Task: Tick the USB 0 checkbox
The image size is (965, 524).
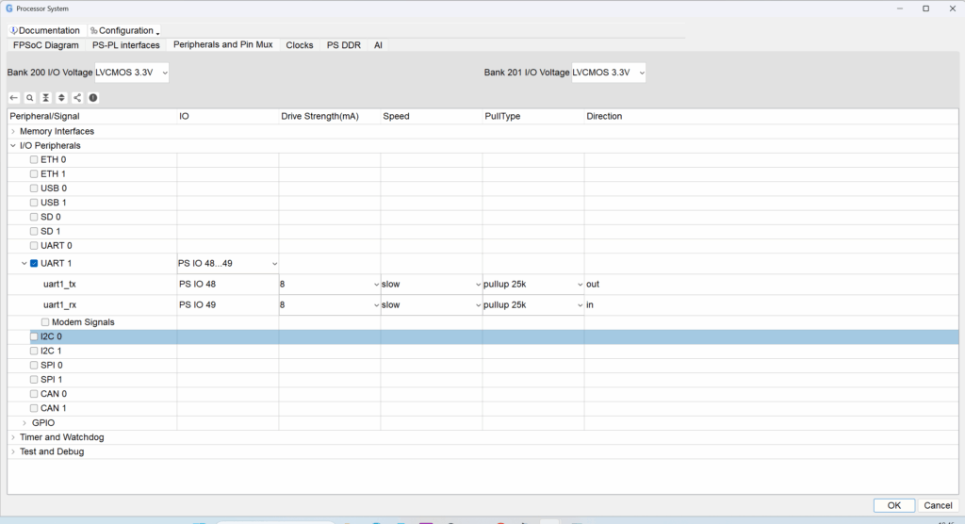Action: point(34,188)
